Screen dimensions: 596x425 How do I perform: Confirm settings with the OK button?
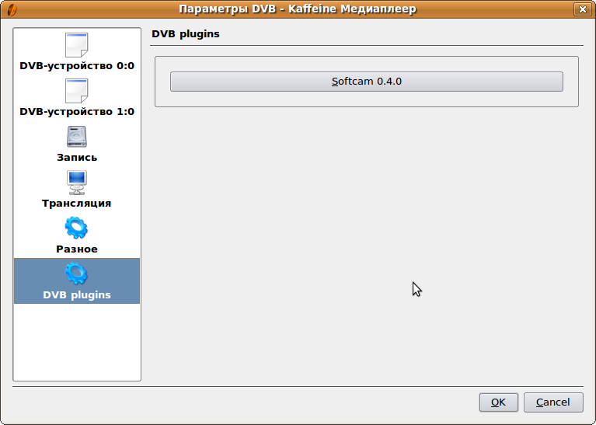click(x=498, y=402)
